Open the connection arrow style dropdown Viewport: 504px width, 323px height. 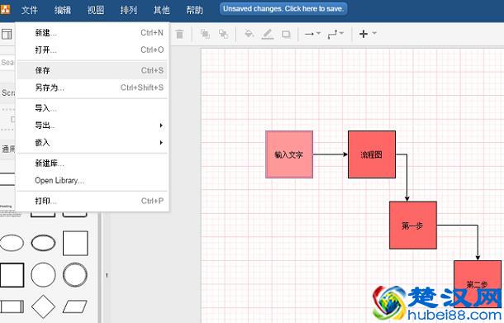tap(312, 34)
